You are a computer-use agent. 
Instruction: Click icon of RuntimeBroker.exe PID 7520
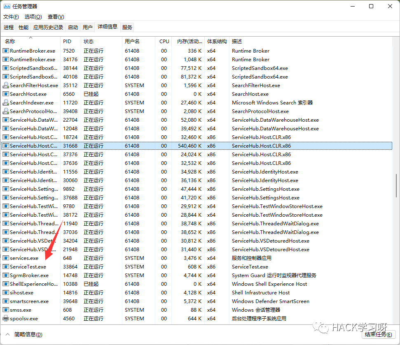[x=6, y=51]
